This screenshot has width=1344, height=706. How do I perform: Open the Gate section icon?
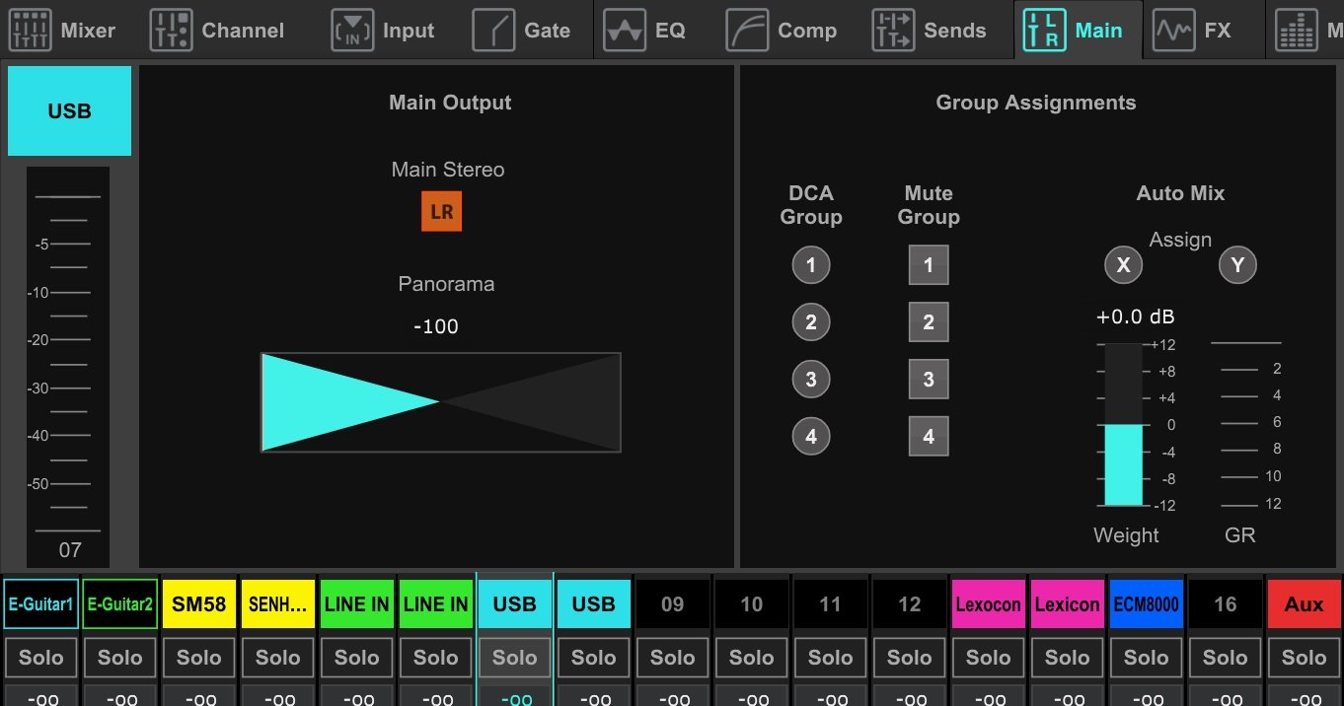[493, 31]
